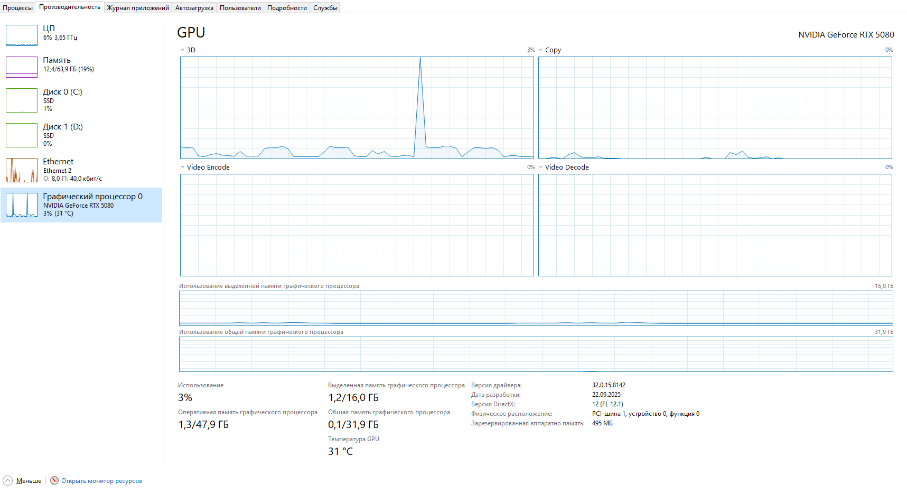Click the DirectX version 12 (FL 12.1)
This screenshot has height=493, width=907.
607,404
